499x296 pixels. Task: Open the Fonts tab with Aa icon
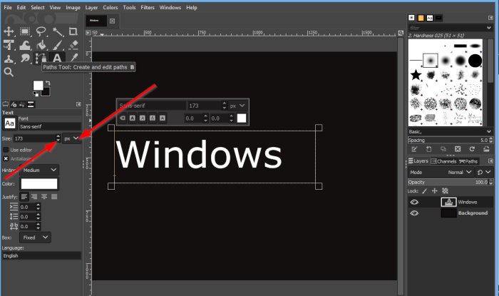pyautogui.click(x=430, y=18)
